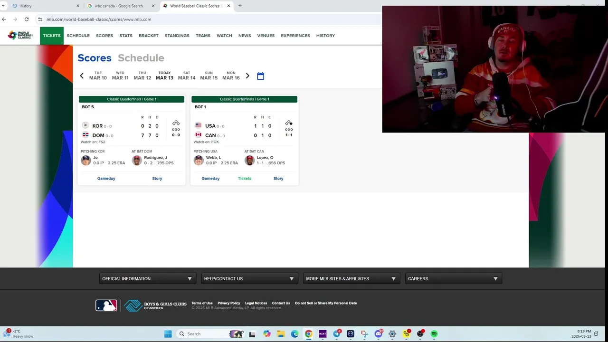Go back in browser
This screenshot has height=342, width=608.
(x=4, y=19)
